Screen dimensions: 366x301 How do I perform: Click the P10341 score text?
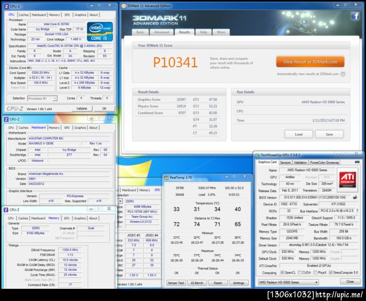click(x=175, y=63)
